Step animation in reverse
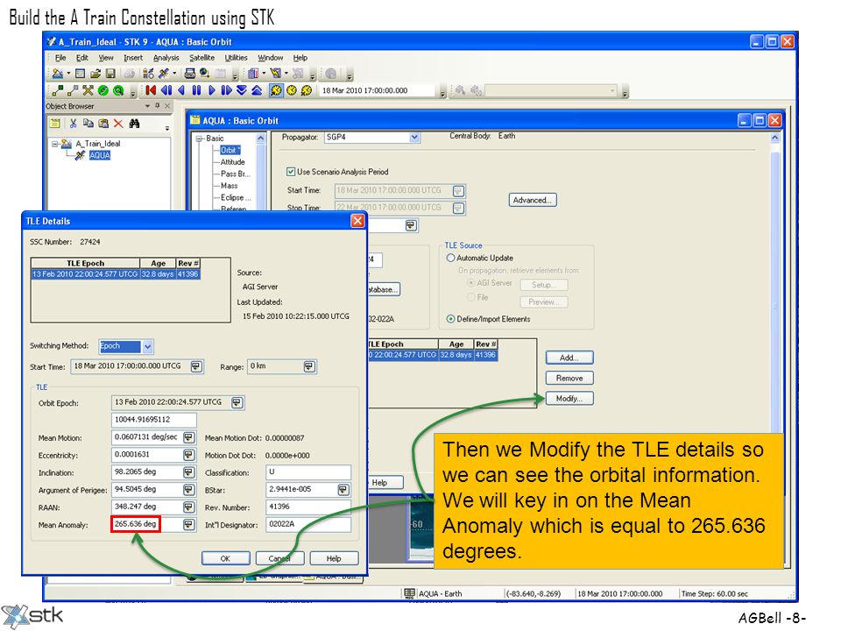The height and width of the screenshot is (631, 841). tap(166, 90)
